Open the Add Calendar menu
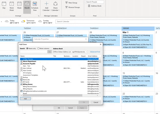This screenshot has width=160, height=114. 46,6
